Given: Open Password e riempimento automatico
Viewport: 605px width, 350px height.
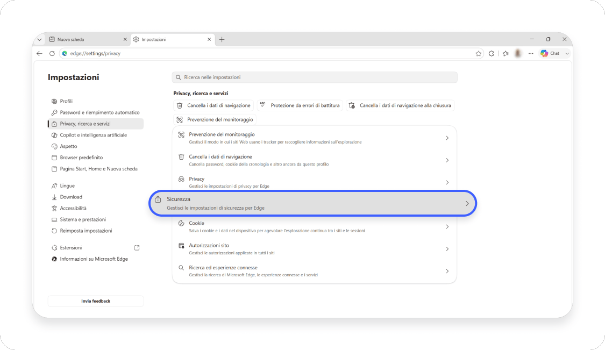Looking at the screenshot, I should pyautogui.click(x=95, y=112).
